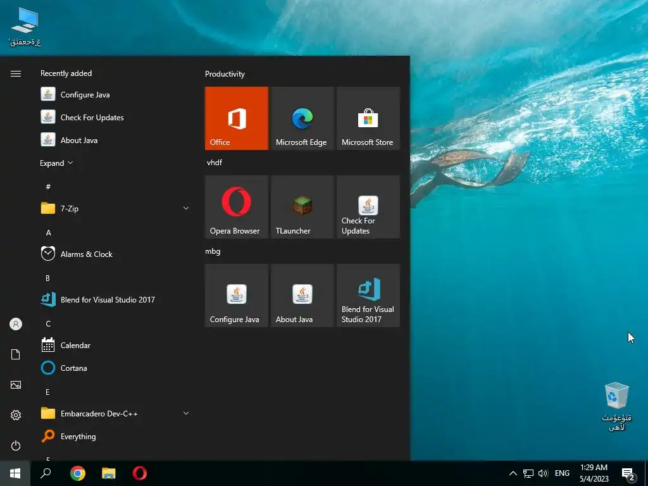Viewport: 648px width, 486px height.
Task: Launch Blend for Visual Studio 2017 tile
Action: tap(368, 296)
